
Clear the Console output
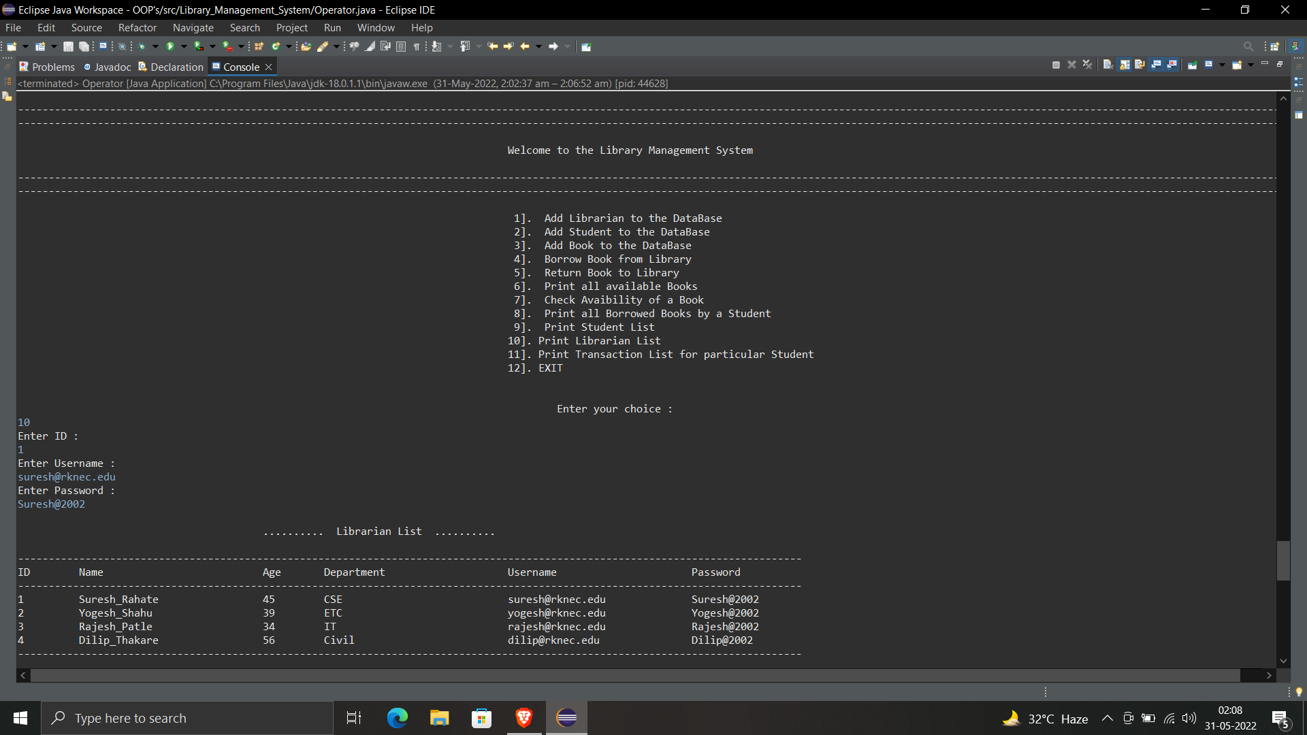(x=1109, y=65)
